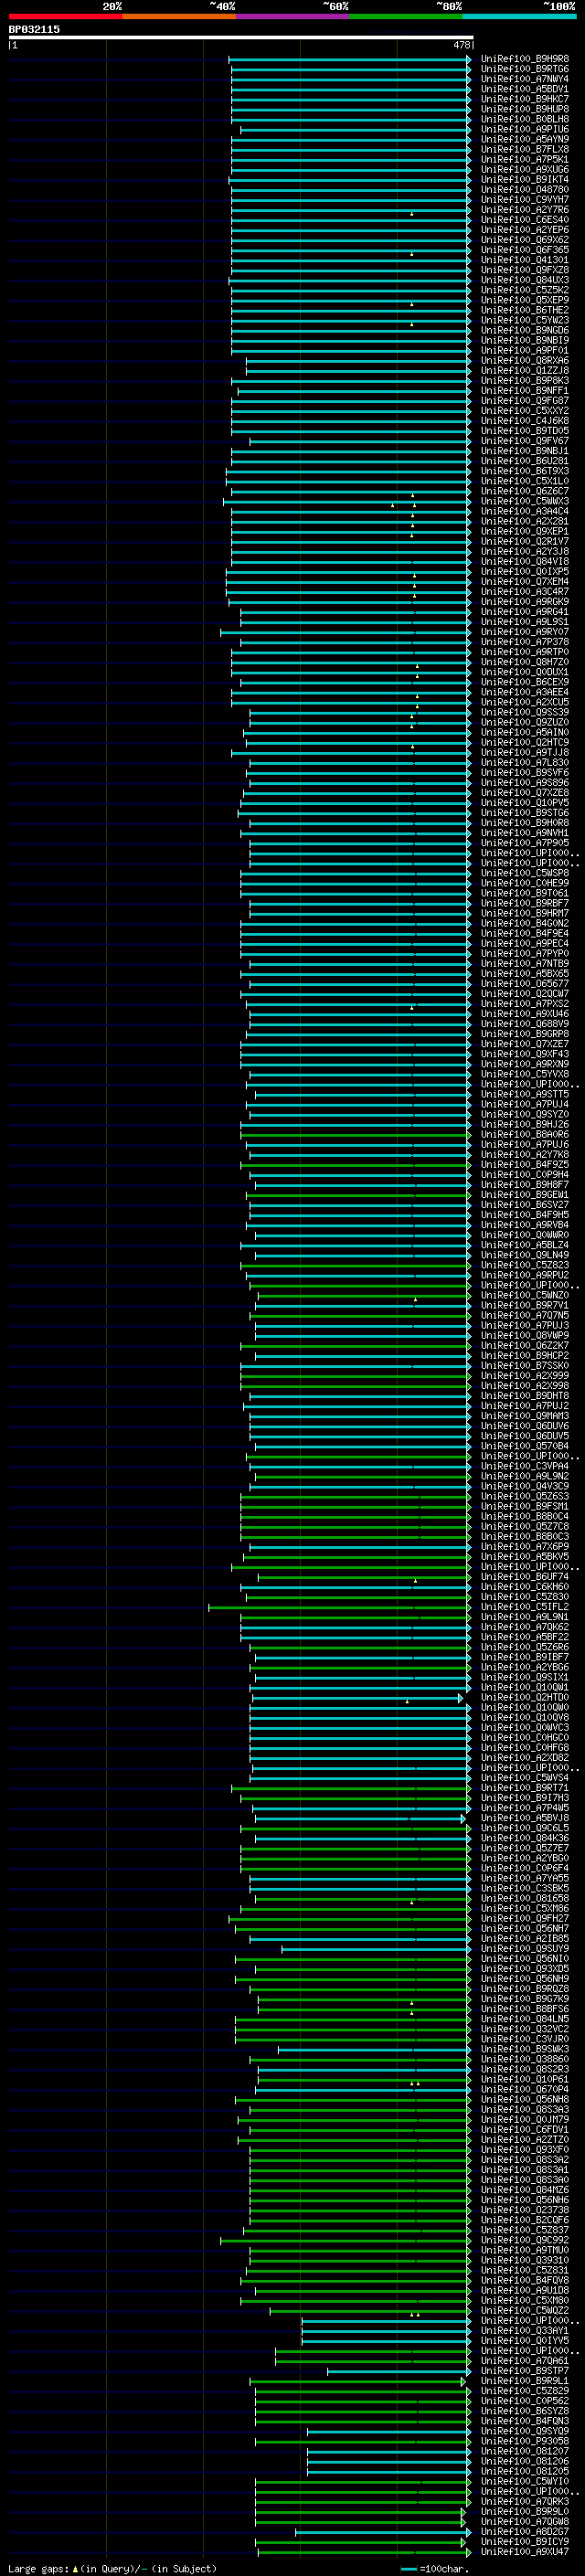Select the UniRef100_B6U281 label
Viewport: 585px width, 2576px height.
click(x=525, y=461)
